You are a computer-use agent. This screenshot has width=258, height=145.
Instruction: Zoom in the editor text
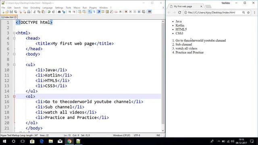[70, 12]
